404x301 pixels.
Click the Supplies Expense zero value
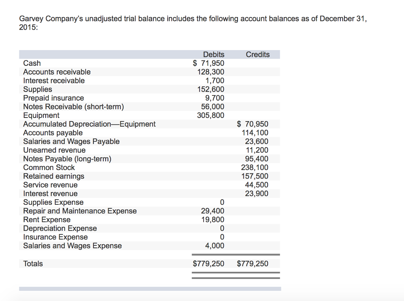click(222, 202)
